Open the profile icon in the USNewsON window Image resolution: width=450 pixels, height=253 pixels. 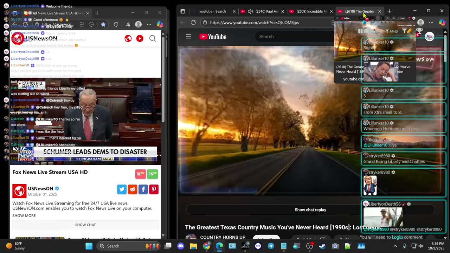(x=139, y=24)
